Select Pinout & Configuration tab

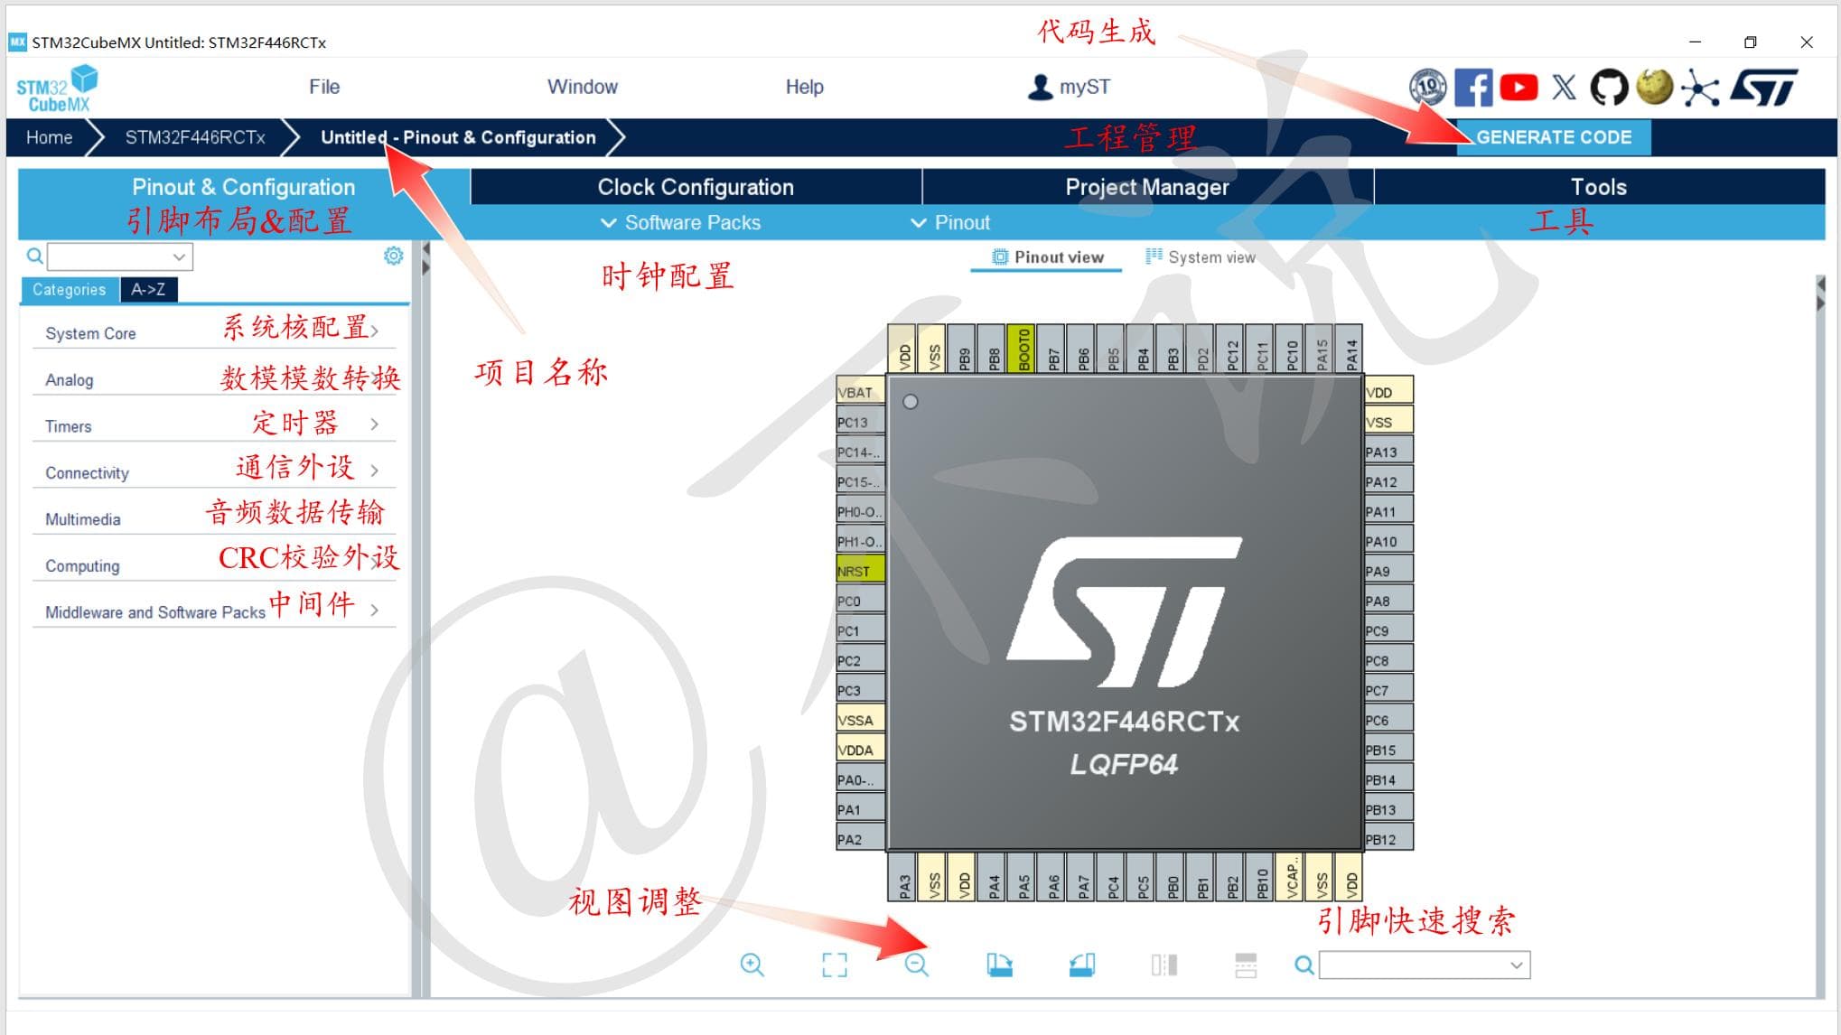tap(244, 187)
